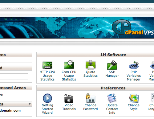
Task: Click the SSH Manager text link
Action: [112, 74]
